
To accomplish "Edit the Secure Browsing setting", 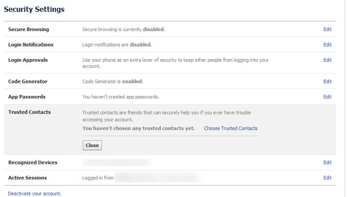I will (x=327, y=30).
